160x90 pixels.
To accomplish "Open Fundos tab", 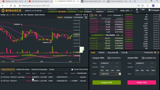I will click(52, 69).
